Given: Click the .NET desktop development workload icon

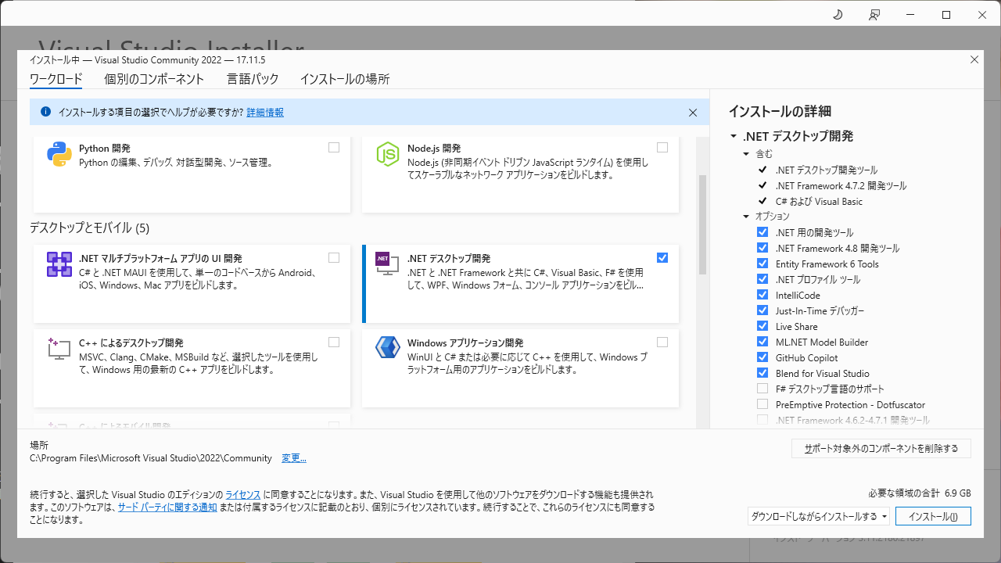Looking at the screenshot, I should tap(388, 264).
